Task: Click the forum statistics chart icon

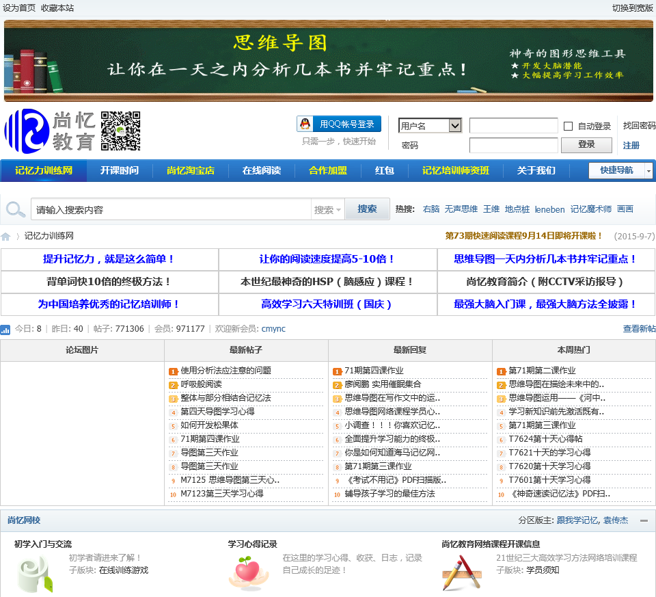Action: point(5,330)
